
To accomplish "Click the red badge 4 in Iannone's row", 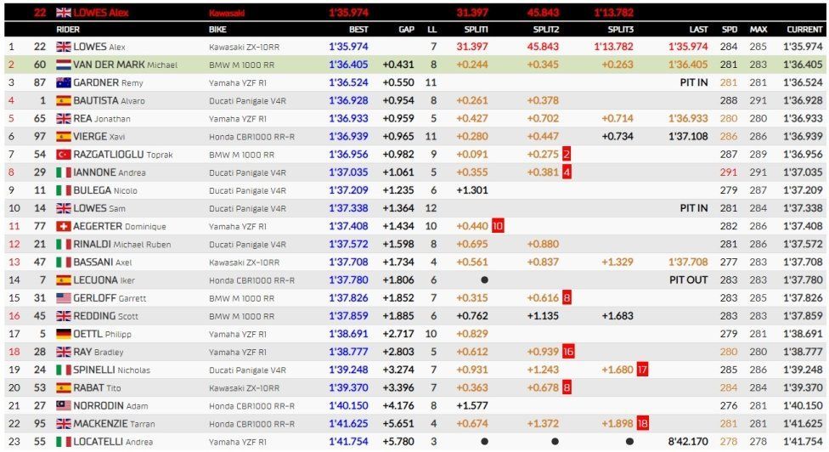I will click(567, 172).
